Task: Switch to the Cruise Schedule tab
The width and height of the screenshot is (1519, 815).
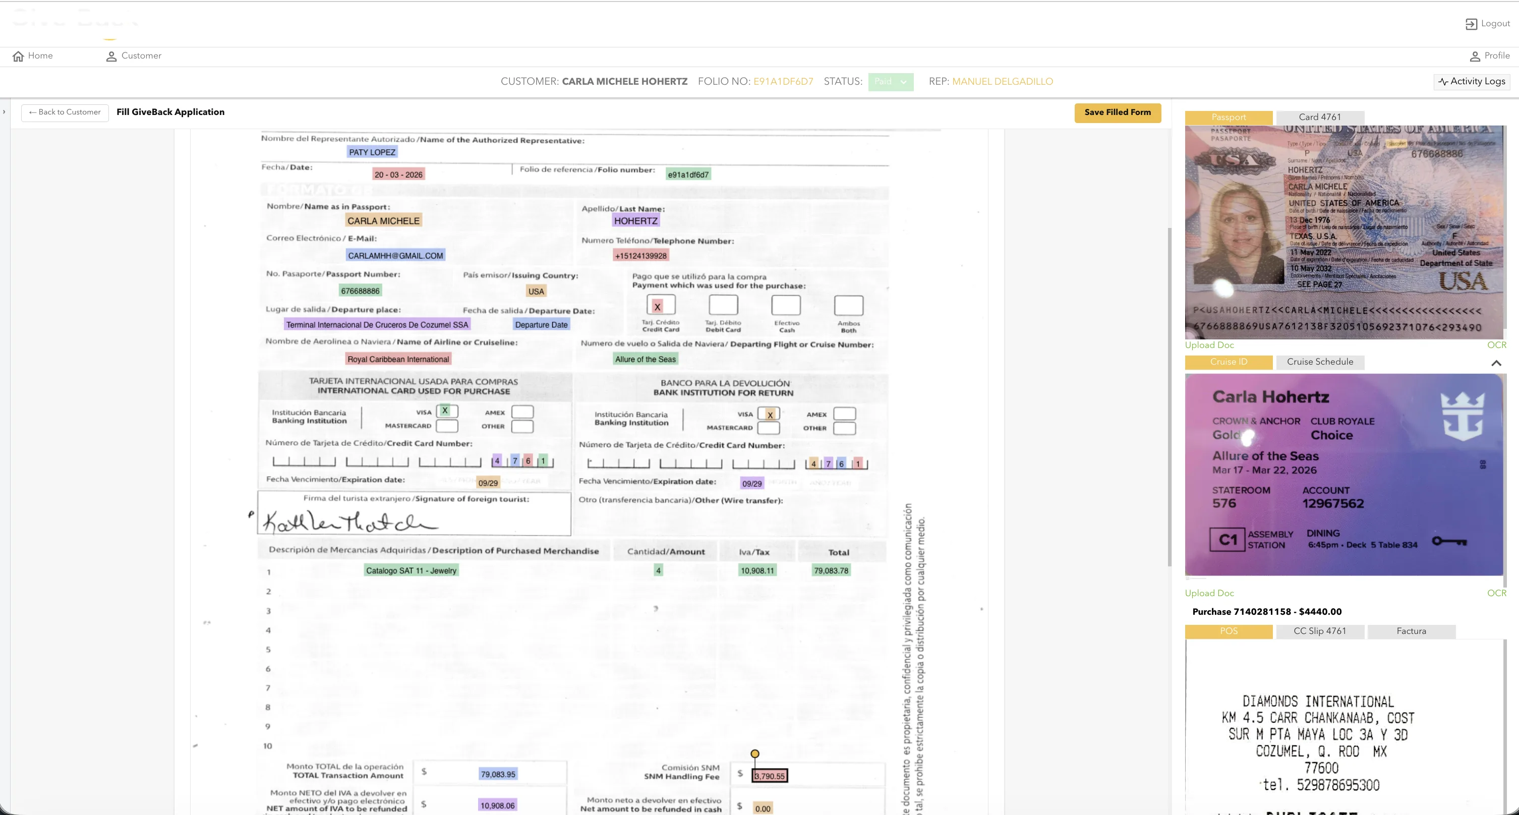Action: pyautogui.click(x=1320, y=362)
